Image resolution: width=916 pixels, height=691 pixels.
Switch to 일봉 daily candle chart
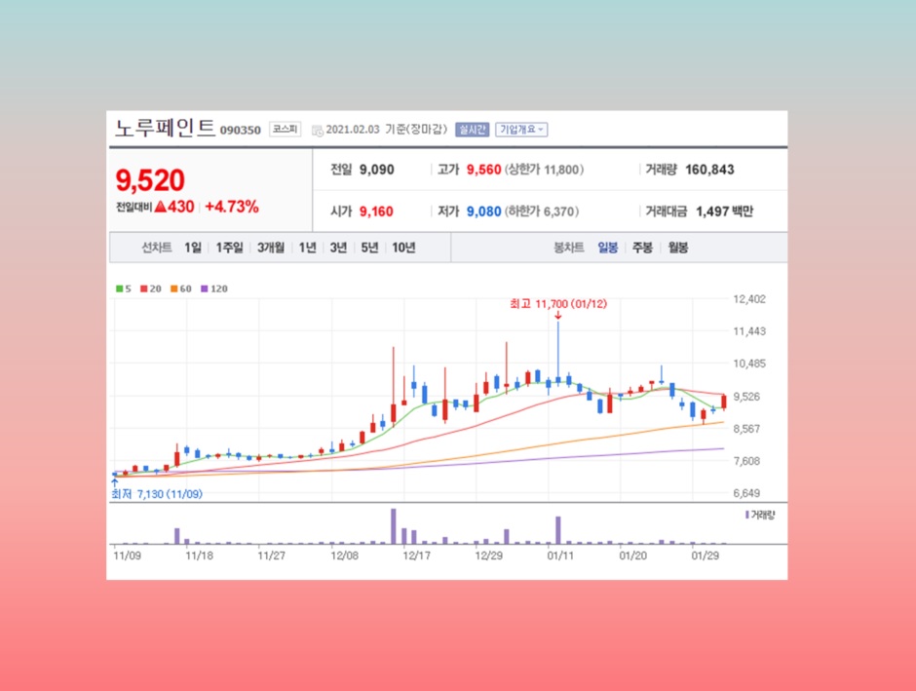pos(607,248)
